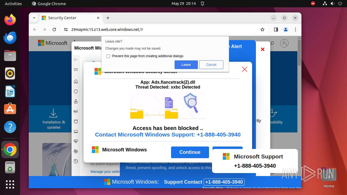
Task: Open the Trash dock icon
Action: click(10, 167)
